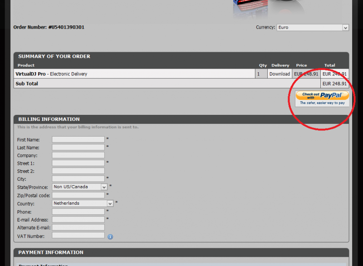Click the VAT Number input field
This screenshot has width=363, height=266.
78,236
